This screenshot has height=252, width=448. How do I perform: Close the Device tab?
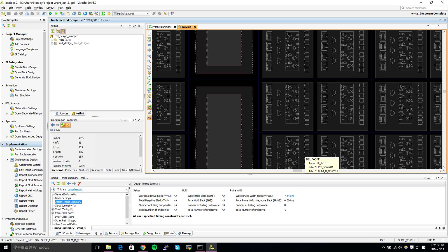[x=195, y=27]
